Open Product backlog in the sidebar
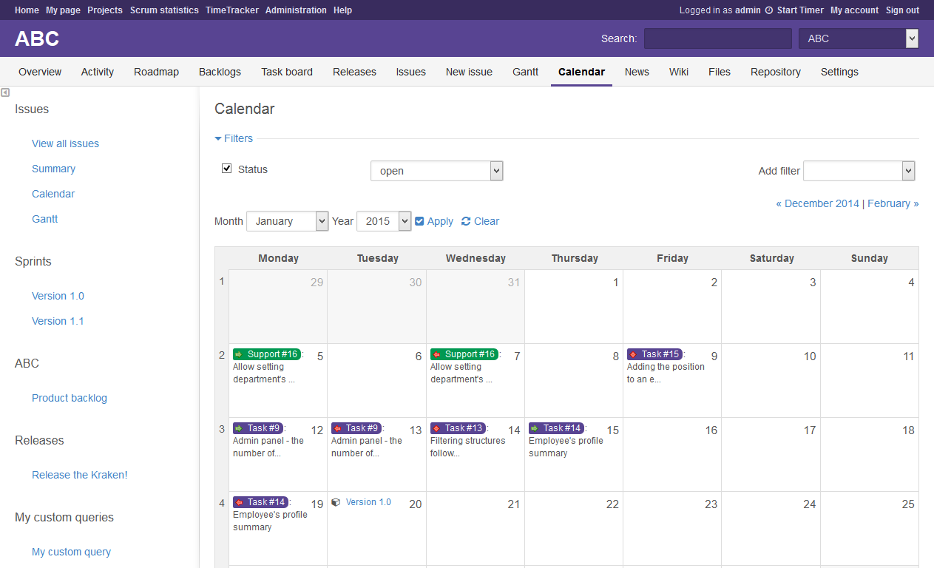Viewport: 934px width, 568px height. pyautogui.click(x=70, y=398)
